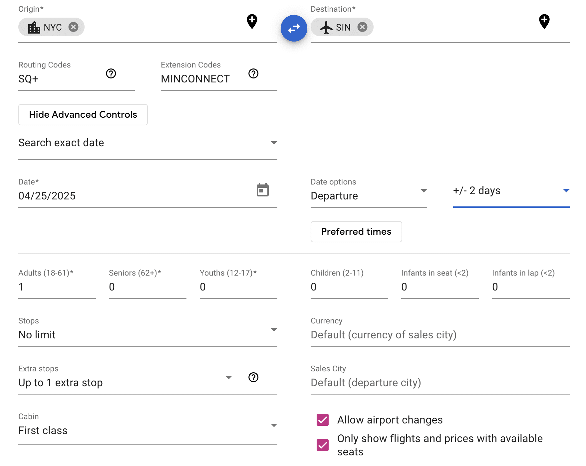Open Extra stops help icon
Viewport: 586px width, 466px height.
(253, 377)
